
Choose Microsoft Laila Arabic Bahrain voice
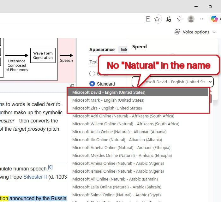click(x=138, y=187)
